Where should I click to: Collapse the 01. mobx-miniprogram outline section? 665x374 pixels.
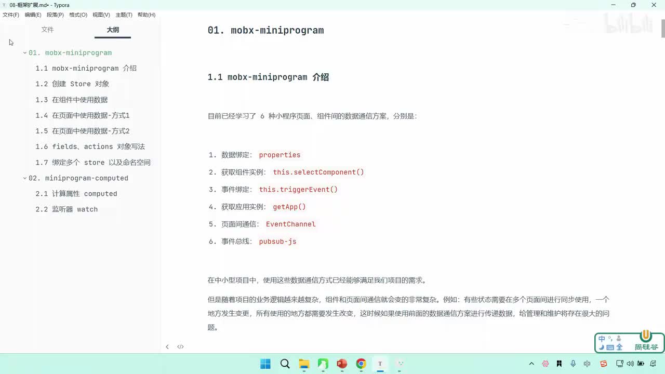24,53
